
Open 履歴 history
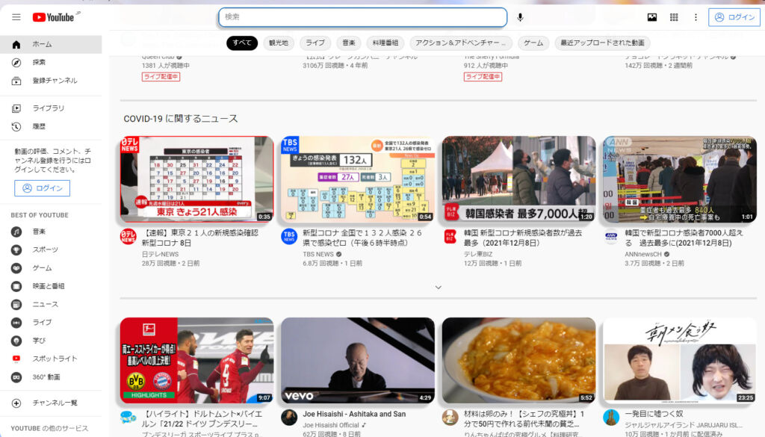tap(51, 126)
